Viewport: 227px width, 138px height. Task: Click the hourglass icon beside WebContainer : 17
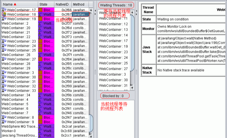click(x=4, y=10)
